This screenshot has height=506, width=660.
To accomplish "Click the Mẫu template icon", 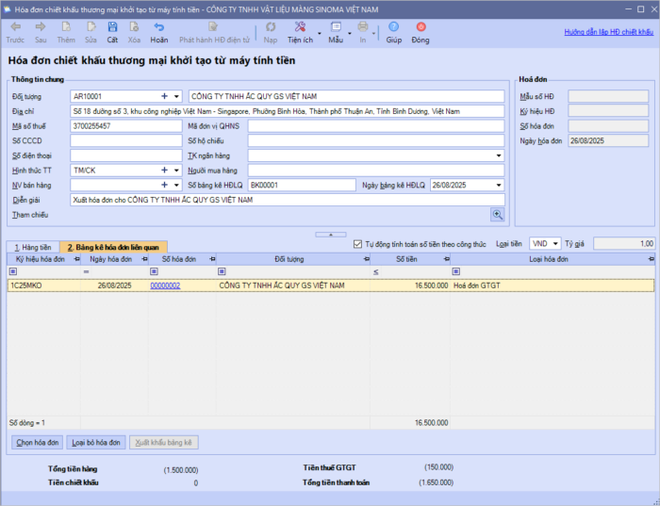I will pos(335,28).
